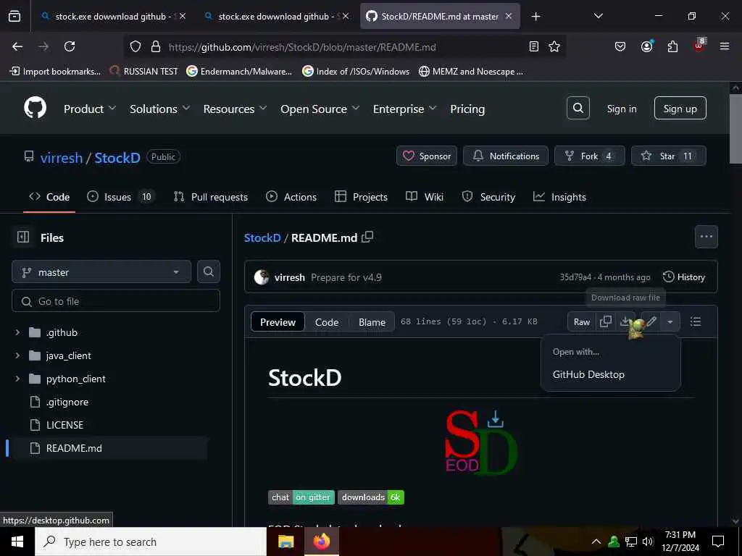Open Firefox account icon
The image size is (742, 556).
click(x=646, y=46)
